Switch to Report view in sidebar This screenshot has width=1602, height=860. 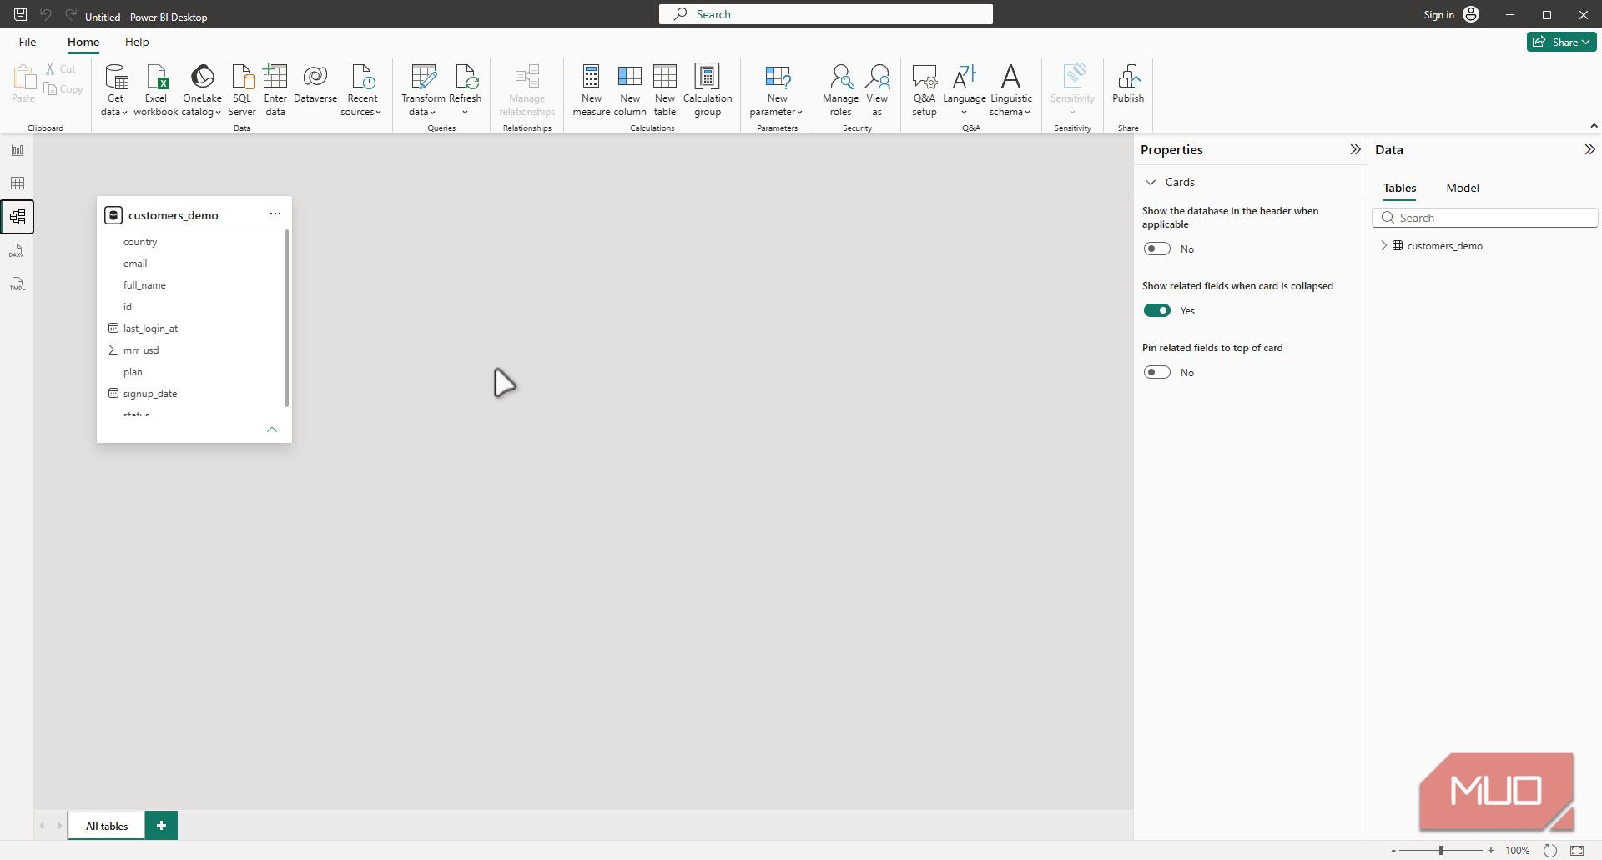[x=18, y=150]
